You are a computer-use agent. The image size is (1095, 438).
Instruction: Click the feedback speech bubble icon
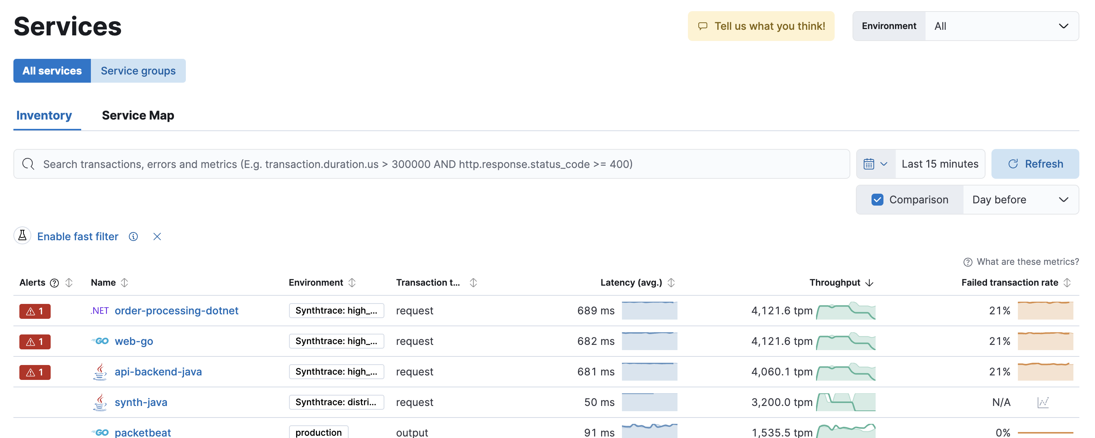coord(703,26)
